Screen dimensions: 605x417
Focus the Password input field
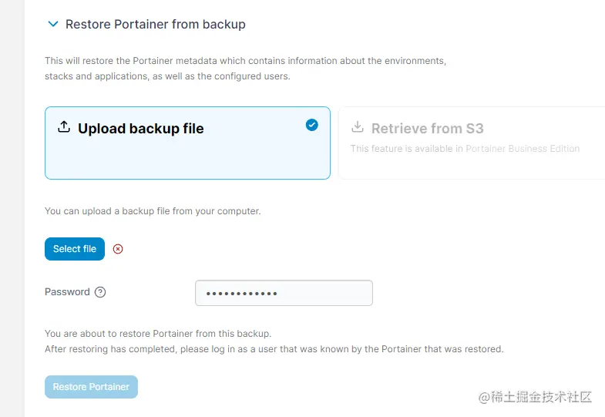(284, 293)
